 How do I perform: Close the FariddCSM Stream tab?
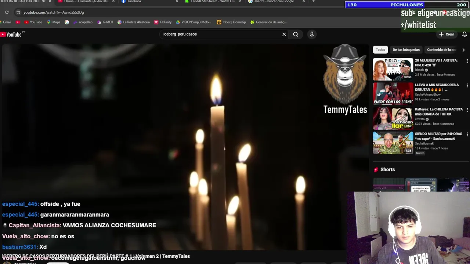click(x=240, y=1)
